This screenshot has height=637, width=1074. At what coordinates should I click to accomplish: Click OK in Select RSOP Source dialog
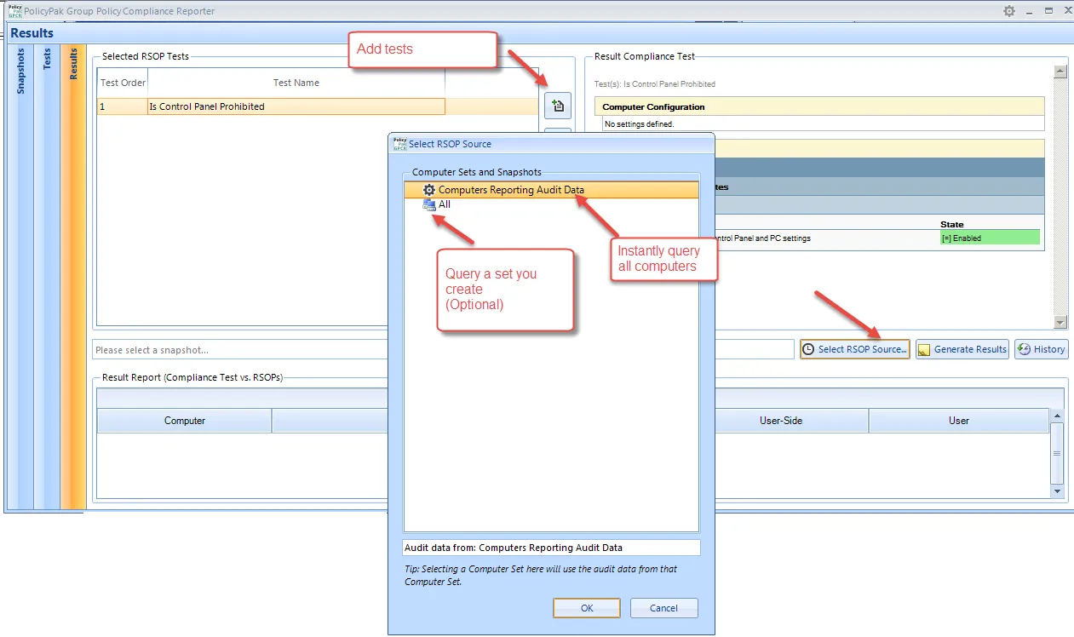point(587,608)
